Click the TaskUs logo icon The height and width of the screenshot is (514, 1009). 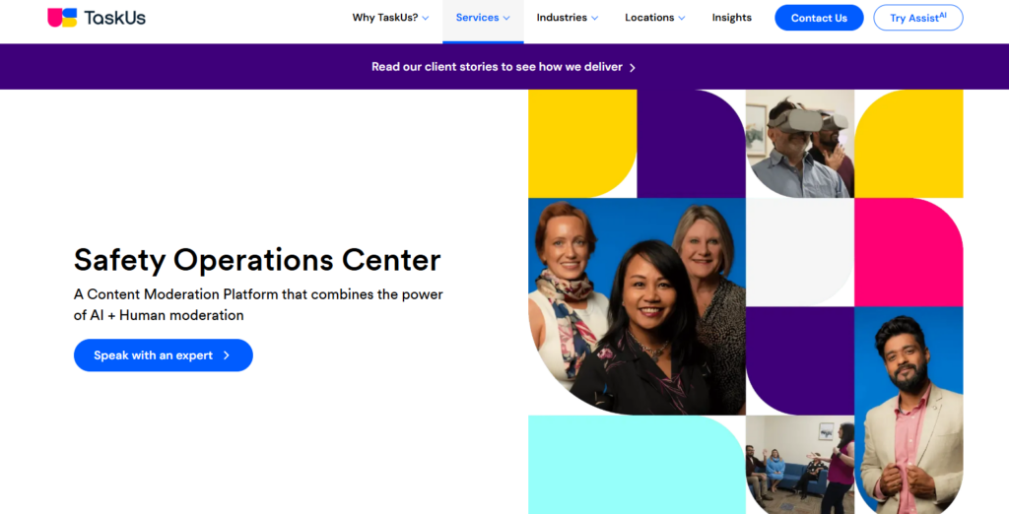pos(62,18)
